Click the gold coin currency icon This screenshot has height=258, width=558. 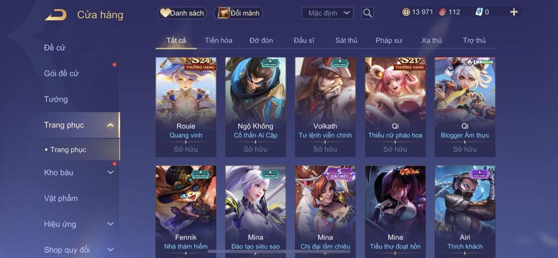406,12
